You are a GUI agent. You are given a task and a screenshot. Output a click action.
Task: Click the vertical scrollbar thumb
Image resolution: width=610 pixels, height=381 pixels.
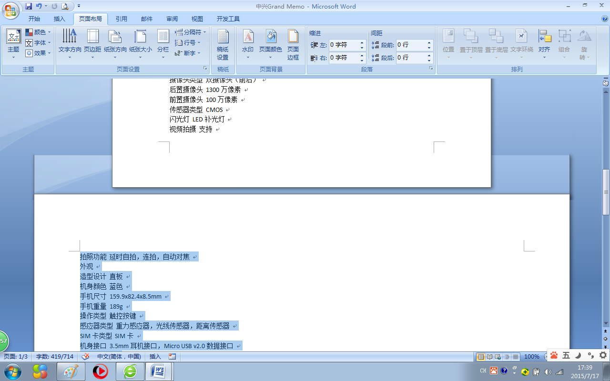tap(606, 192)
